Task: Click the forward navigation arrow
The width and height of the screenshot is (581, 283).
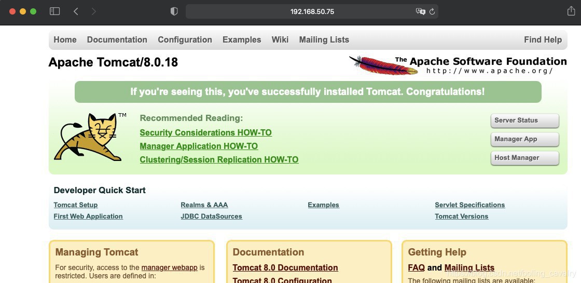Action: point(94,11)
